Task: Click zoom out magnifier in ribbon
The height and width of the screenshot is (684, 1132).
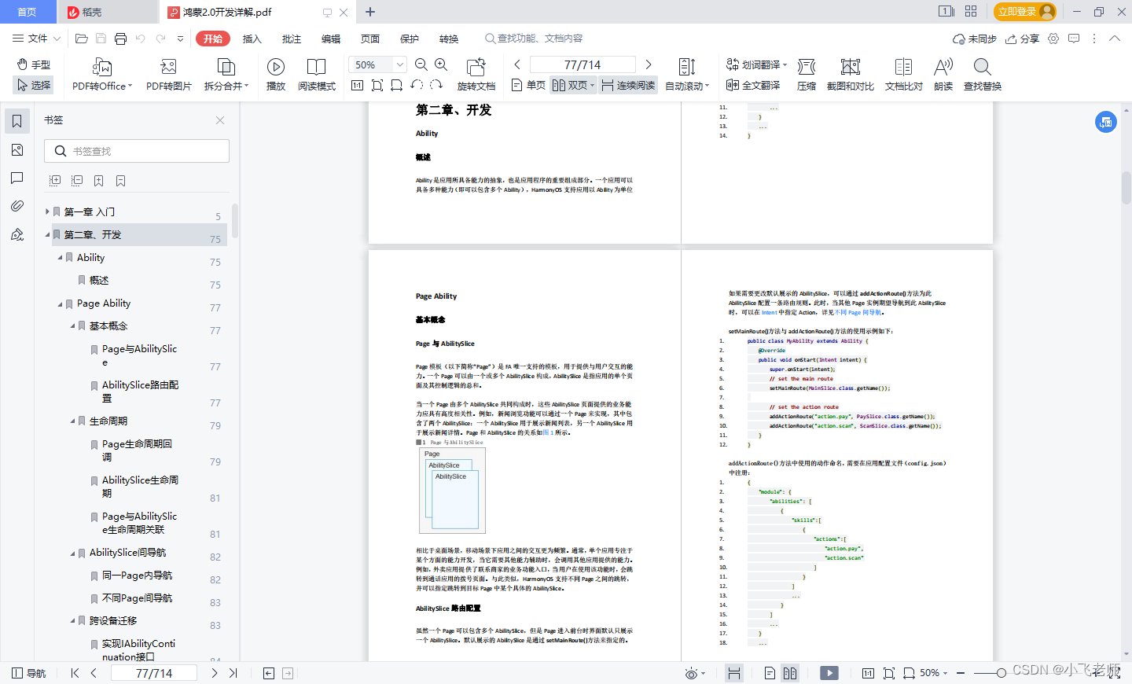Action: 421,64
